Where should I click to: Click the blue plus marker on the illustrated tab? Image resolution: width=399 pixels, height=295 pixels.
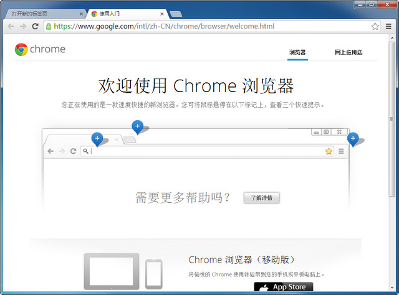(97, 138)
